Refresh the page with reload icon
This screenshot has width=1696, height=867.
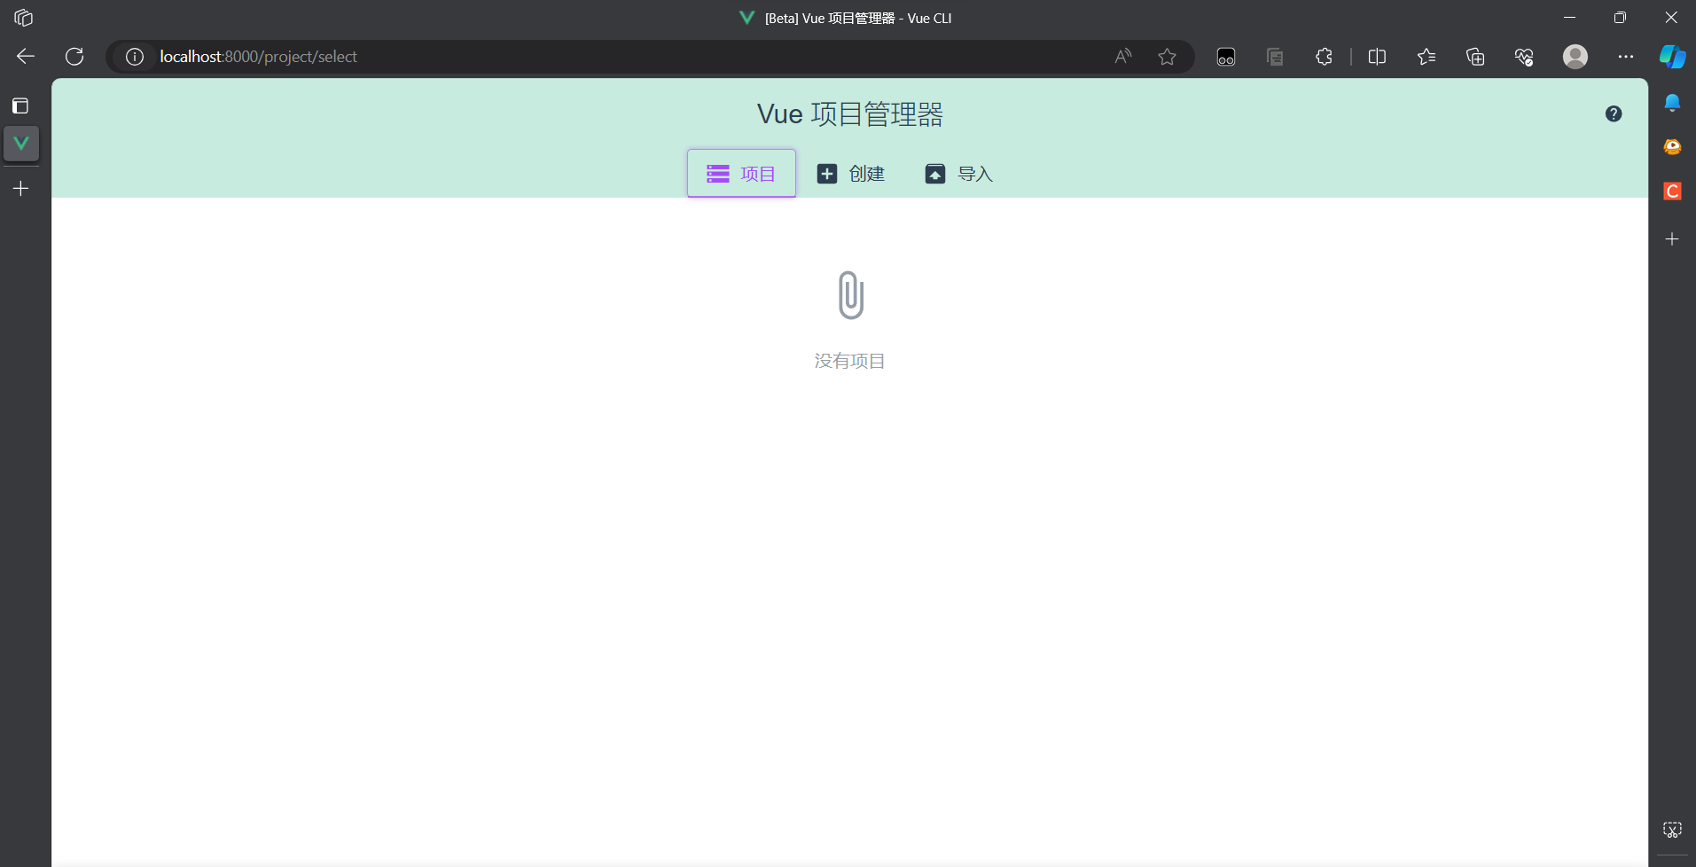tap(74, 57)
